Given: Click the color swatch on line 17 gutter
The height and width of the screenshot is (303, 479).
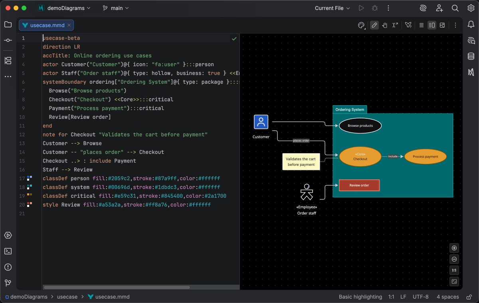Looking at the screenshot, I should (x=30, y=178).
